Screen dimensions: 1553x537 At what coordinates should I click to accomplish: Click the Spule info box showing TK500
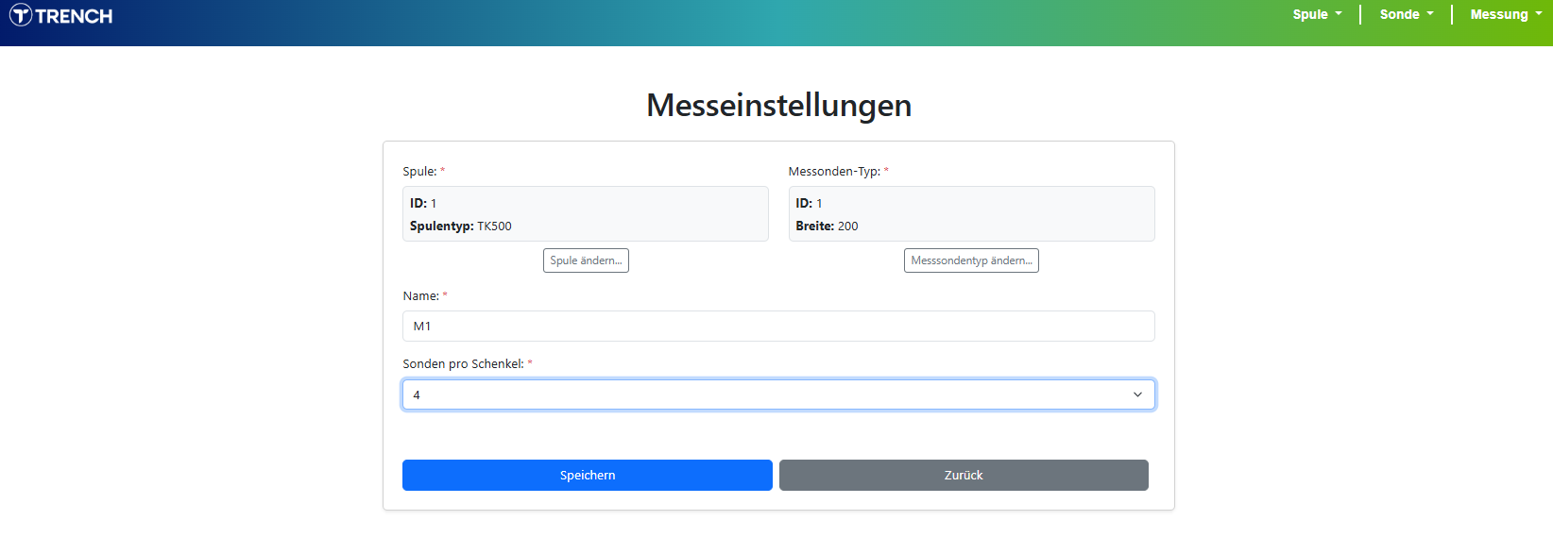point(585,214)
